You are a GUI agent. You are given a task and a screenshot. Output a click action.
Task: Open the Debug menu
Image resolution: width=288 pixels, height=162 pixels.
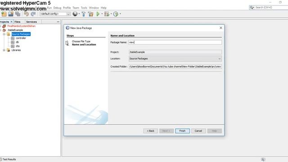[x=57, y=8]
